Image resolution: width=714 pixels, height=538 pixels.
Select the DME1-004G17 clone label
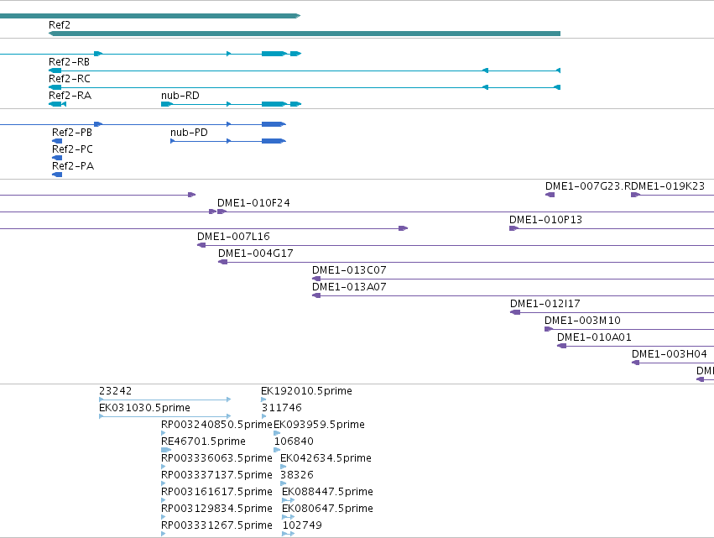pos(256,253)
